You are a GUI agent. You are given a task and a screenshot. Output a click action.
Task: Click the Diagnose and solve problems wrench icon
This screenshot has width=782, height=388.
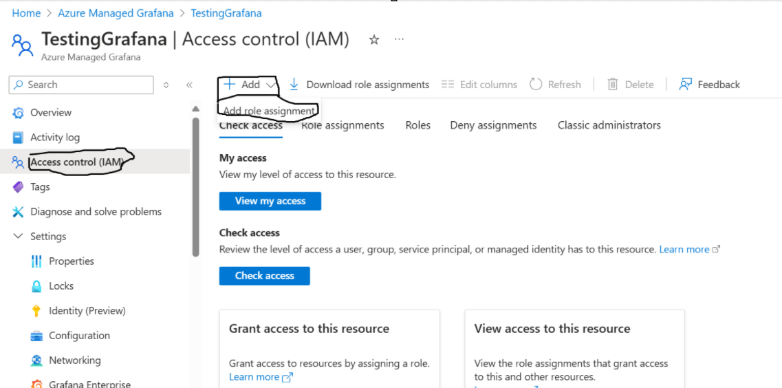tap(18, 212)
